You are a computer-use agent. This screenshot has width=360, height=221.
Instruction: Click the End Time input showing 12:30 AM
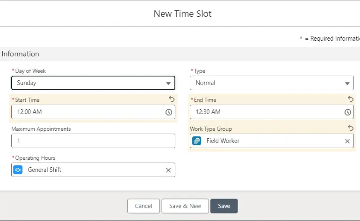[266, 112]
